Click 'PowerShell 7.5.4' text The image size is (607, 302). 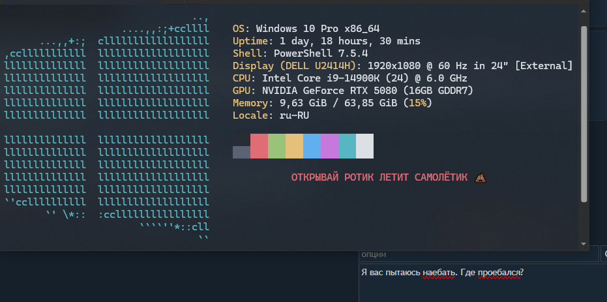click(321, 53)
